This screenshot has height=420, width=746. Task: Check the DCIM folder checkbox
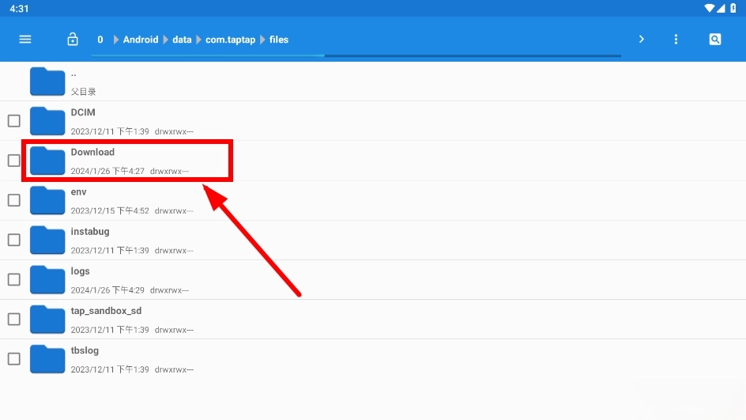click(14, 121)
